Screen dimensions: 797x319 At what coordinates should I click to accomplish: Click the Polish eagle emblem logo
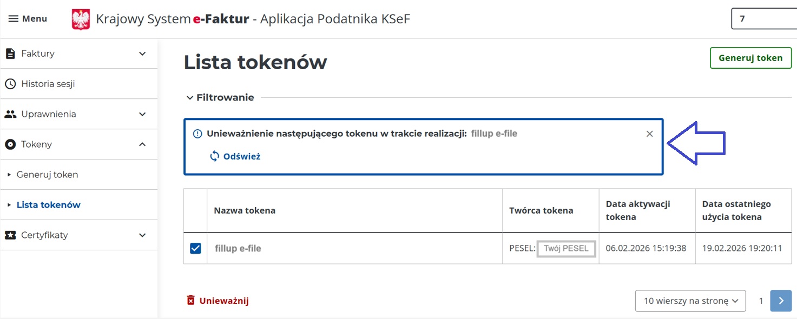pos(81,19)
